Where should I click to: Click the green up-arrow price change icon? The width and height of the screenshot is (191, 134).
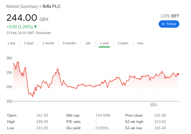click(x=35, y=27)
